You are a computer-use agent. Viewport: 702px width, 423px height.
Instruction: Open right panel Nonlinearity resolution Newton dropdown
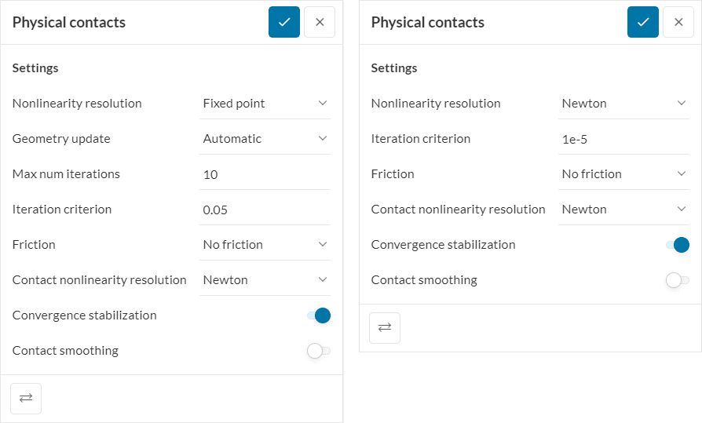pos(623,104)
